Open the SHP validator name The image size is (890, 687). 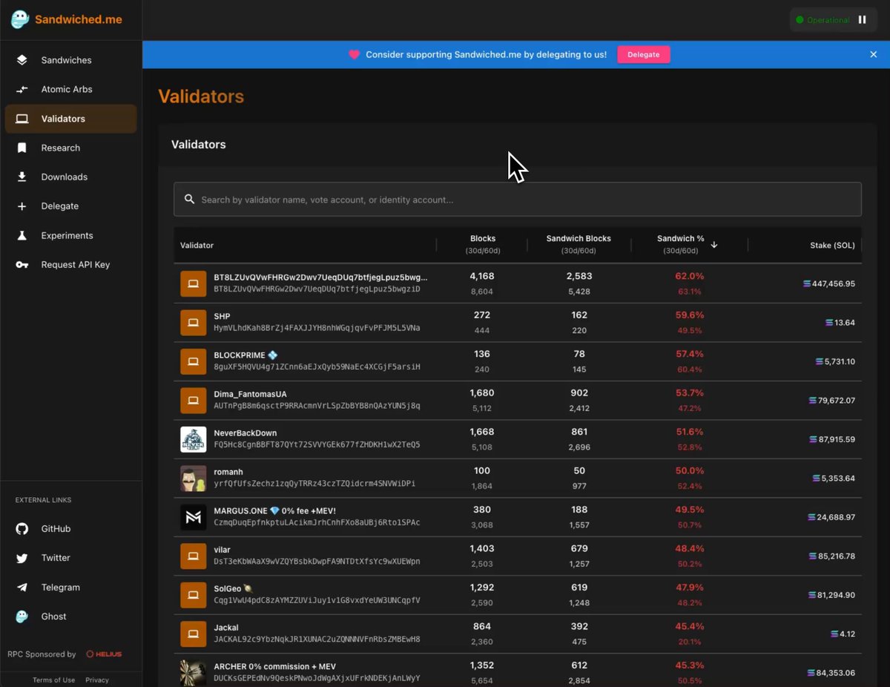pos(222,317)
